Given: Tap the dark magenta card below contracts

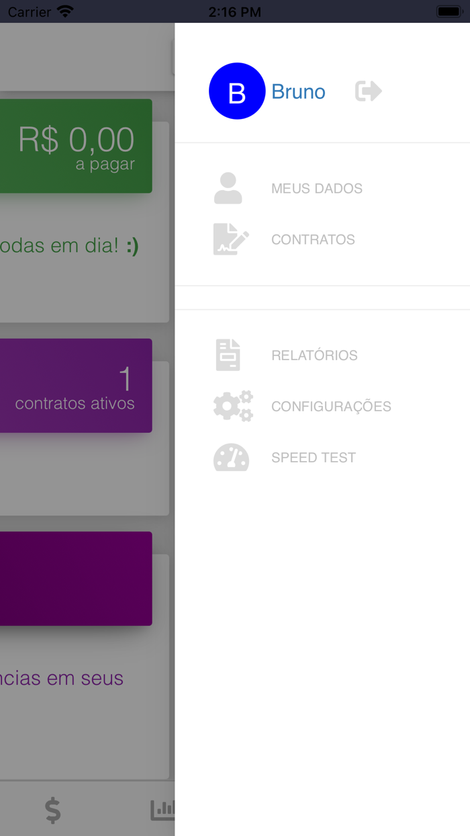Looking at the screenshot, I should click(x=76, y=579).
